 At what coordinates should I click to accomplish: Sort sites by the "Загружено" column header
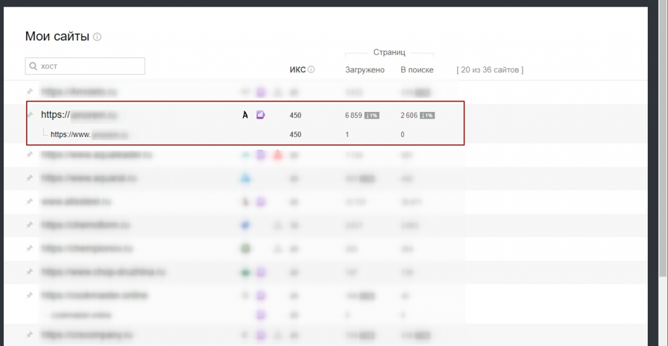365,70
